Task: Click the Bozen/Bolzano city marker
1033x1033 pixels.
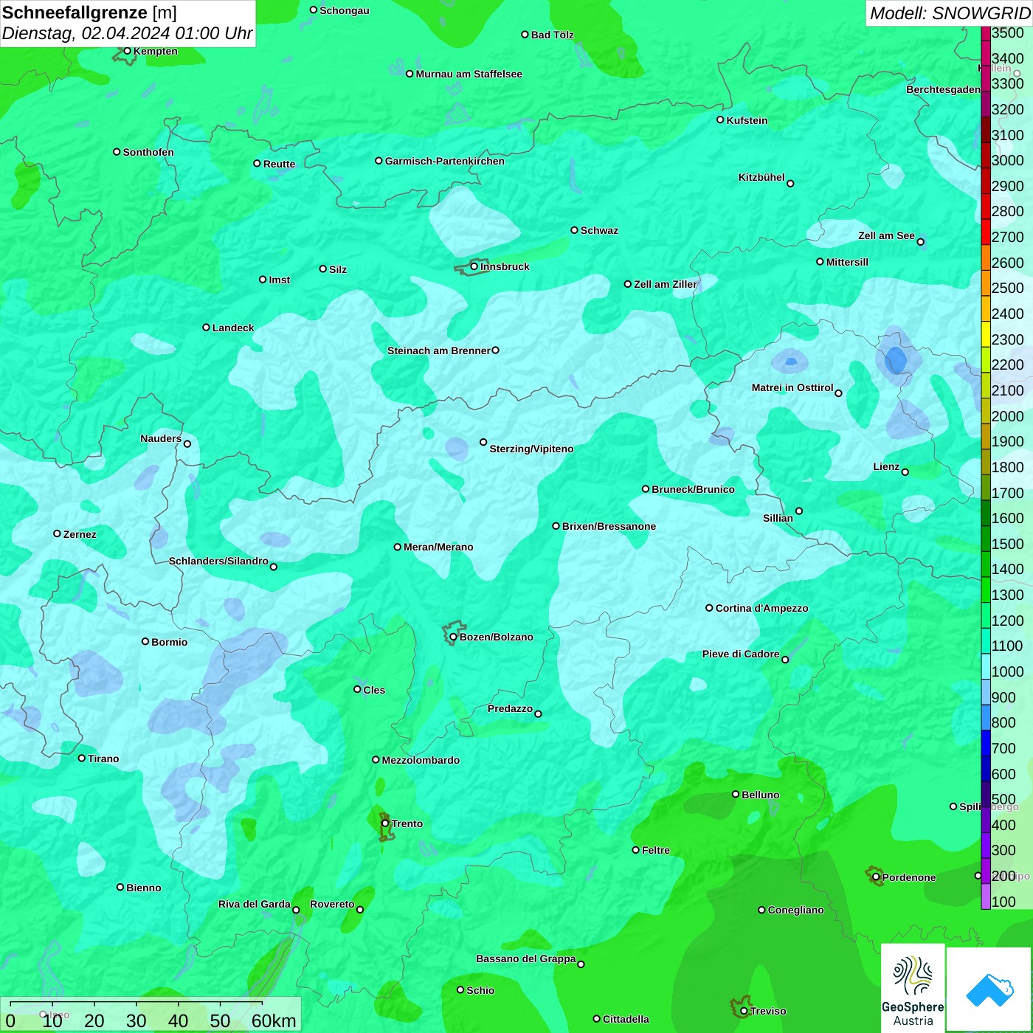Action: (x=453, y=637)
